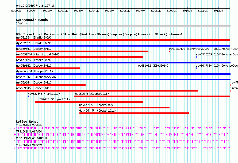Click the 59990k ruler tick label

coord(16,11)
